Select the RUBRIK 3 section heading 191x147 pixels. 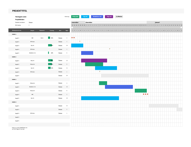pyautogui.click(x=14, y=79)
